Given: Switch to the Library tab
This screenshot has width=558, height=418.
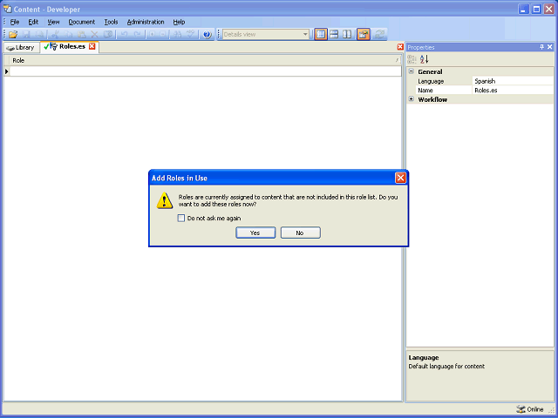Looking at the screenshot, I should coord(21,48).
